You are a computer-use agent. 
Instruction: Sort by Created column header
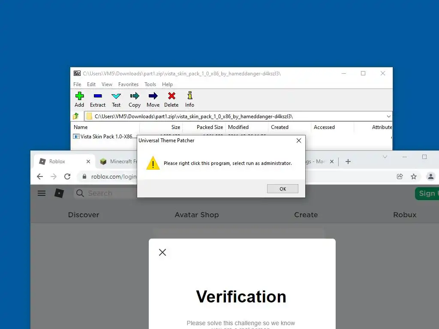click(289, 127)
